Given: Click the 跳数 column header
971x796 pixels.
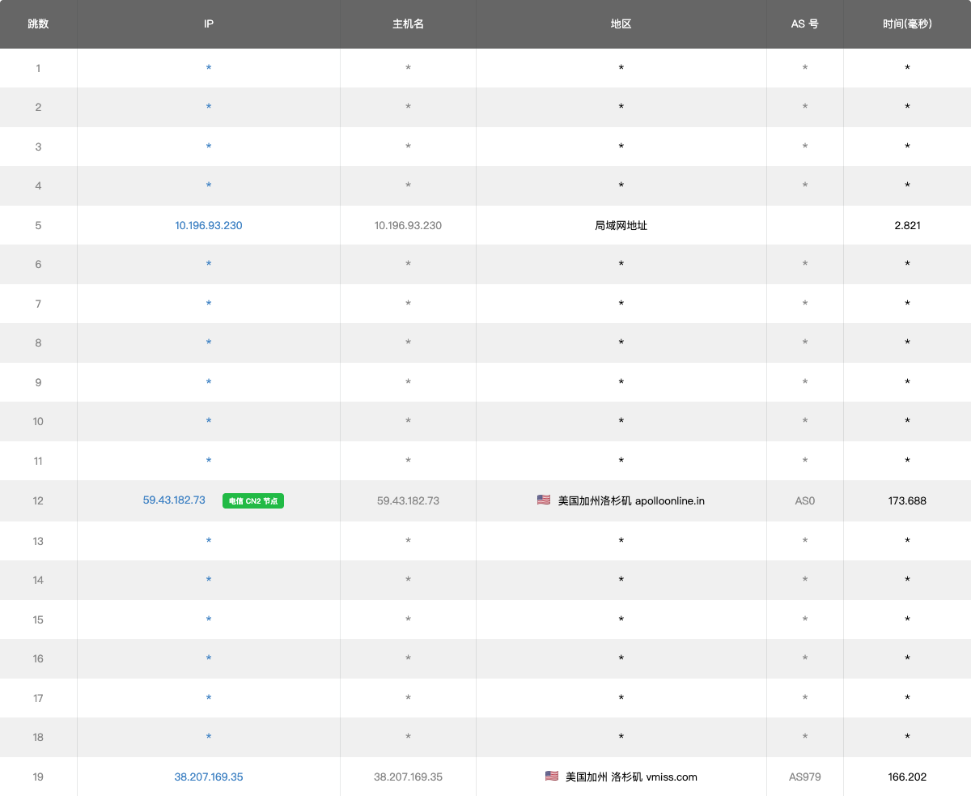Looking at the screenshot, I should pos(38,24).
